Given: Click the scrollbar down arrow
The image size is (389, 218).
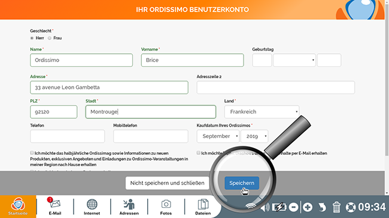Looking at the screenshot, I should [x=387, y=194].
